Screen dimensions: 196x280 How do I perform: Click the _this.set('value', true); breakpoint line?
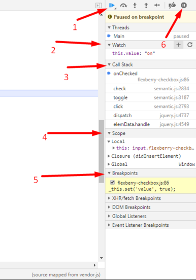(x=142, y=189)
